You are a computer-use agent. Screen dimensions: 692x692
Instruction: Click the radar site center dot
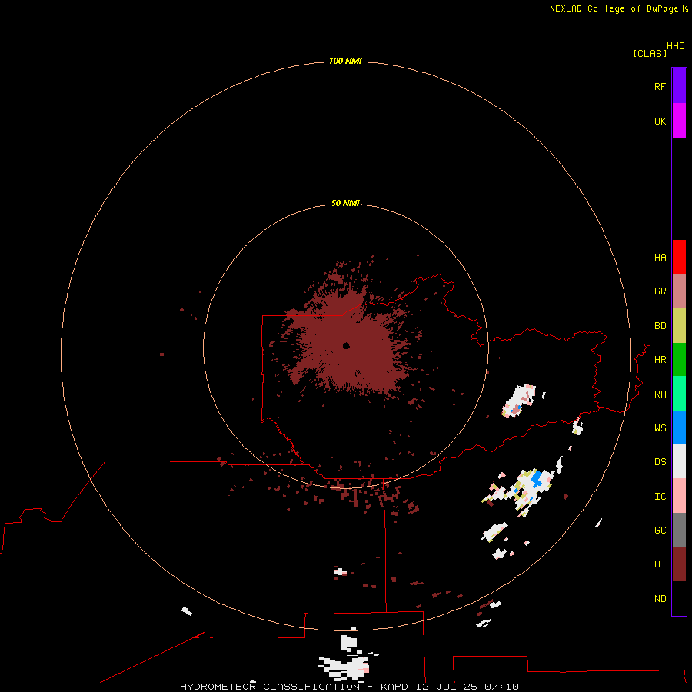tap(346, 345)
